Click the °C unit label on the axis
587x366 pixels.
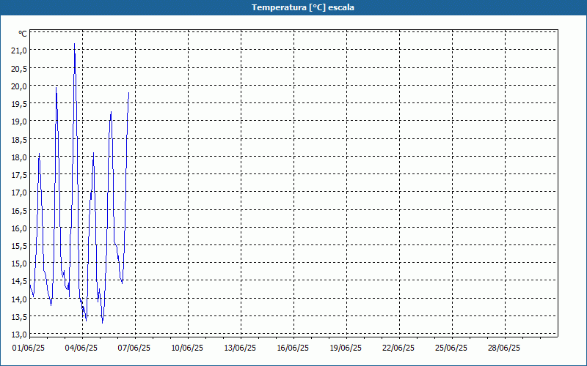point(23,34)
